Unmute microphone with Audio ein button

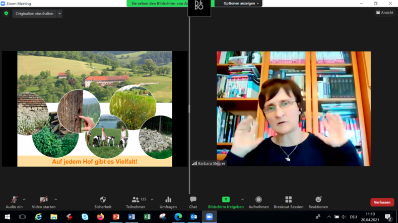(14, 201)
